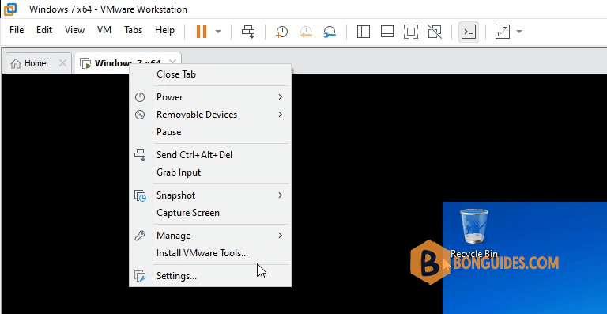607x314 pixels.
Task: Open the File menu
Action: click(x=17, y=30)
